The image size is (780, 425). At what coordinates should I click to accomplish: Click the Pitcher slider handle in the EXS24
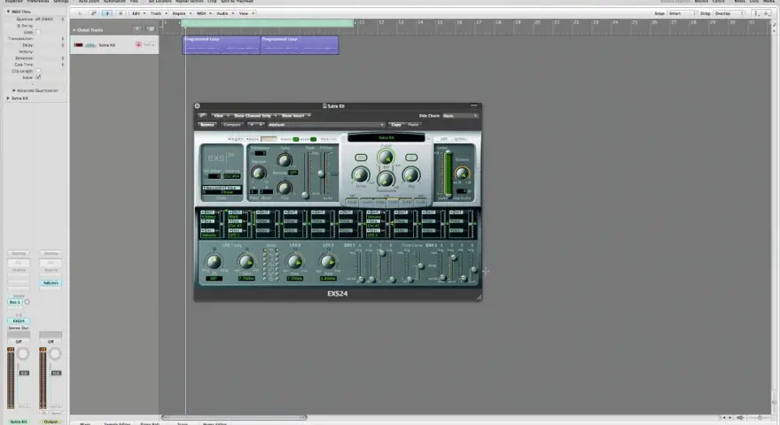(322, 174)
